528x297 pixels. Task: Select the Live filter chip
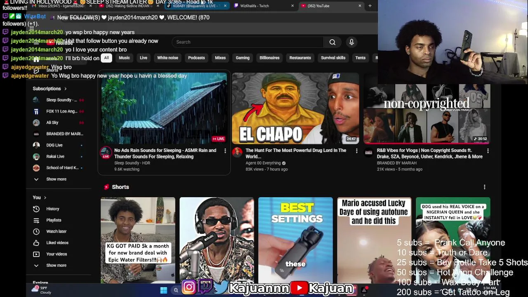144,58
